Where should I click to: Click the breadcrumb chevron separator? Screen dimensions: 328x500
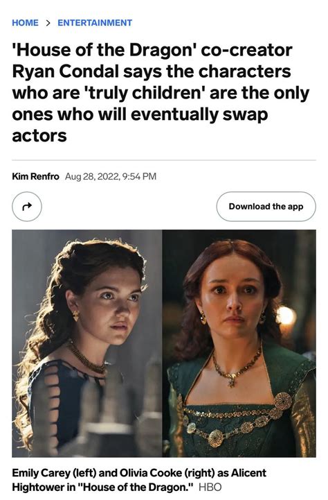[x=48, y=23]
